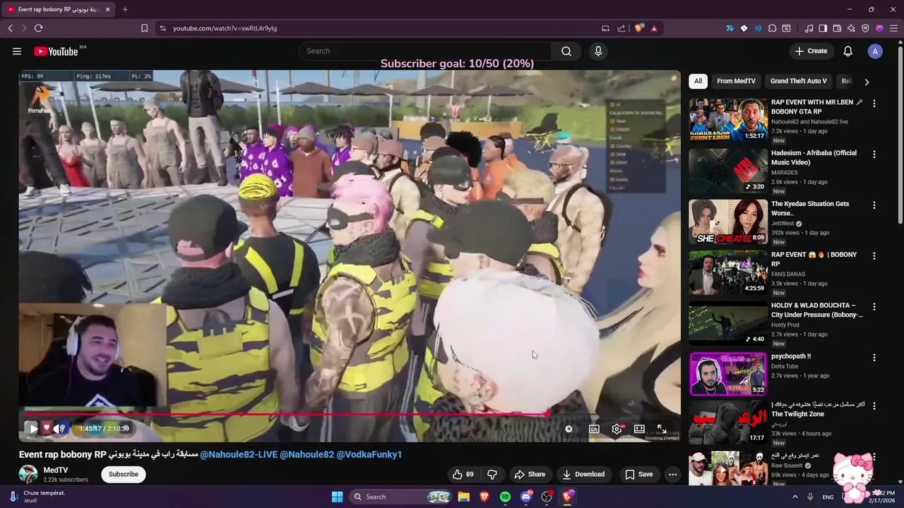This screenshot has width=904, height=508.
Task: Open options for Kyedae Situation video
Action: pos(874,205)
